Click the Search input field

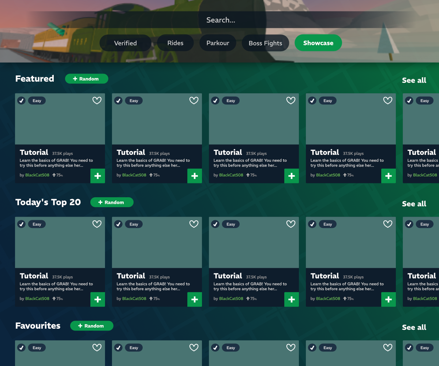coord(221,20)
